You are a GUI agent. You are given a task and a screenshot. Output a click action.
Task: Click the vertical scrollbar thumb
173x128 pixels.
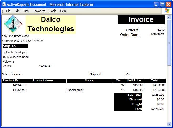click(x=169, y=42)
